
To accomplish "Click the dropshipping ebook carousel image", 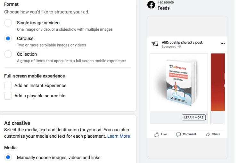I will click(179, 82).
